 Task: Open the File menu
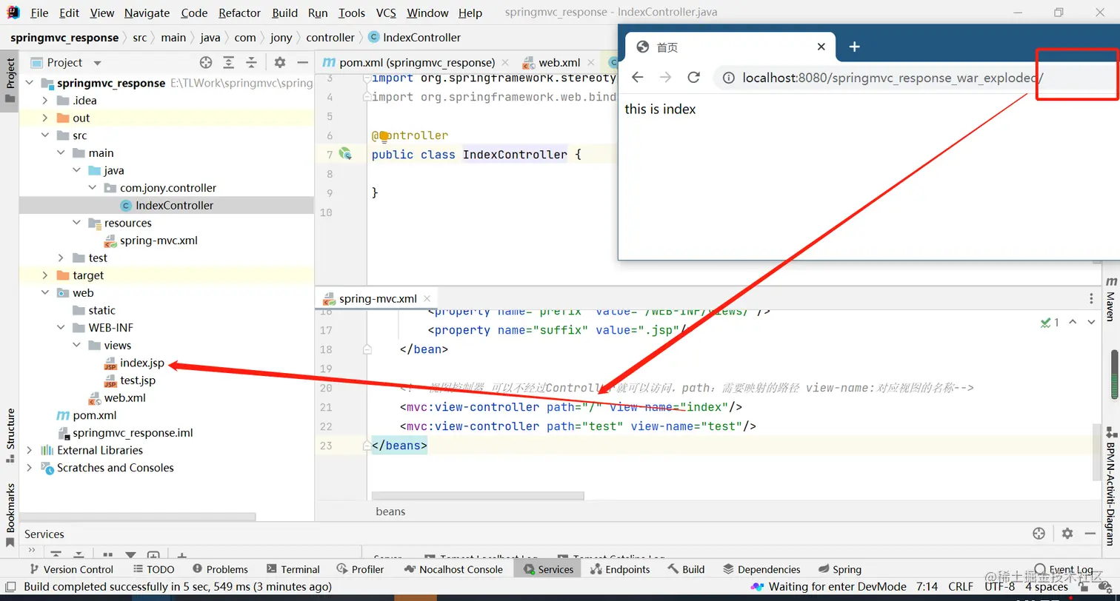click(39, 13)
